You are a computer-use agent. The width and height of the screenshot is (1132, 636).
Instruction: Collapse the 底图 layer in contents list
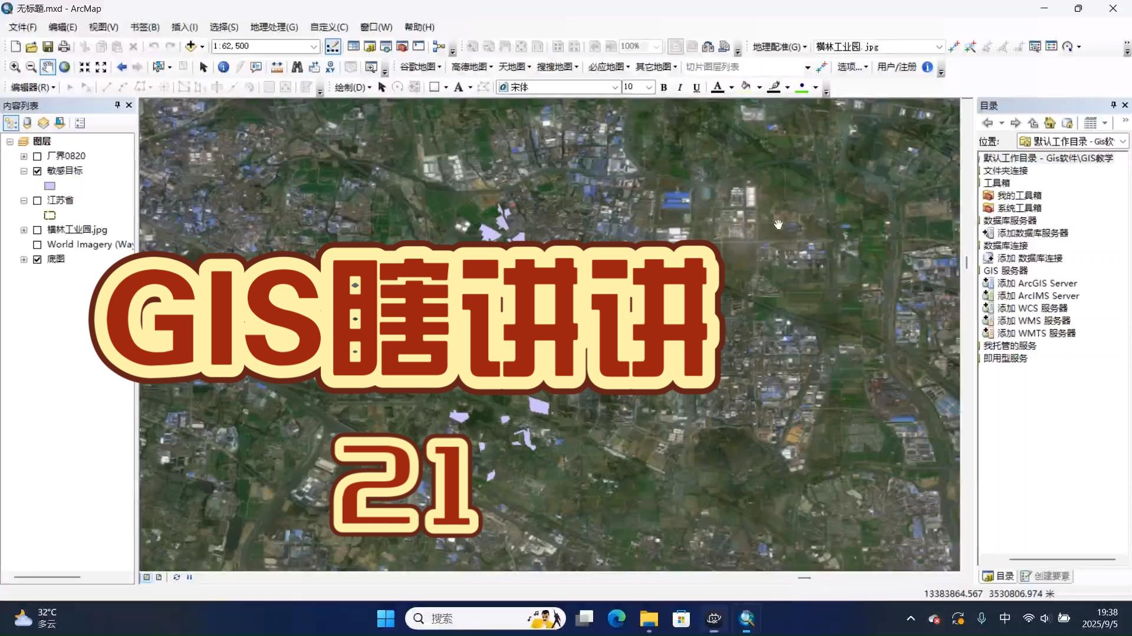[24, 259]
